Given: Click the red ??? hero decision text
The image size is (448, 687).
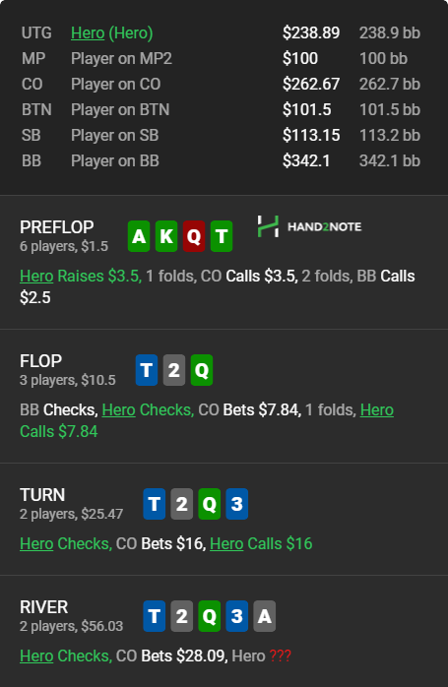Looking at the screenshot, I should pos(280,656).
